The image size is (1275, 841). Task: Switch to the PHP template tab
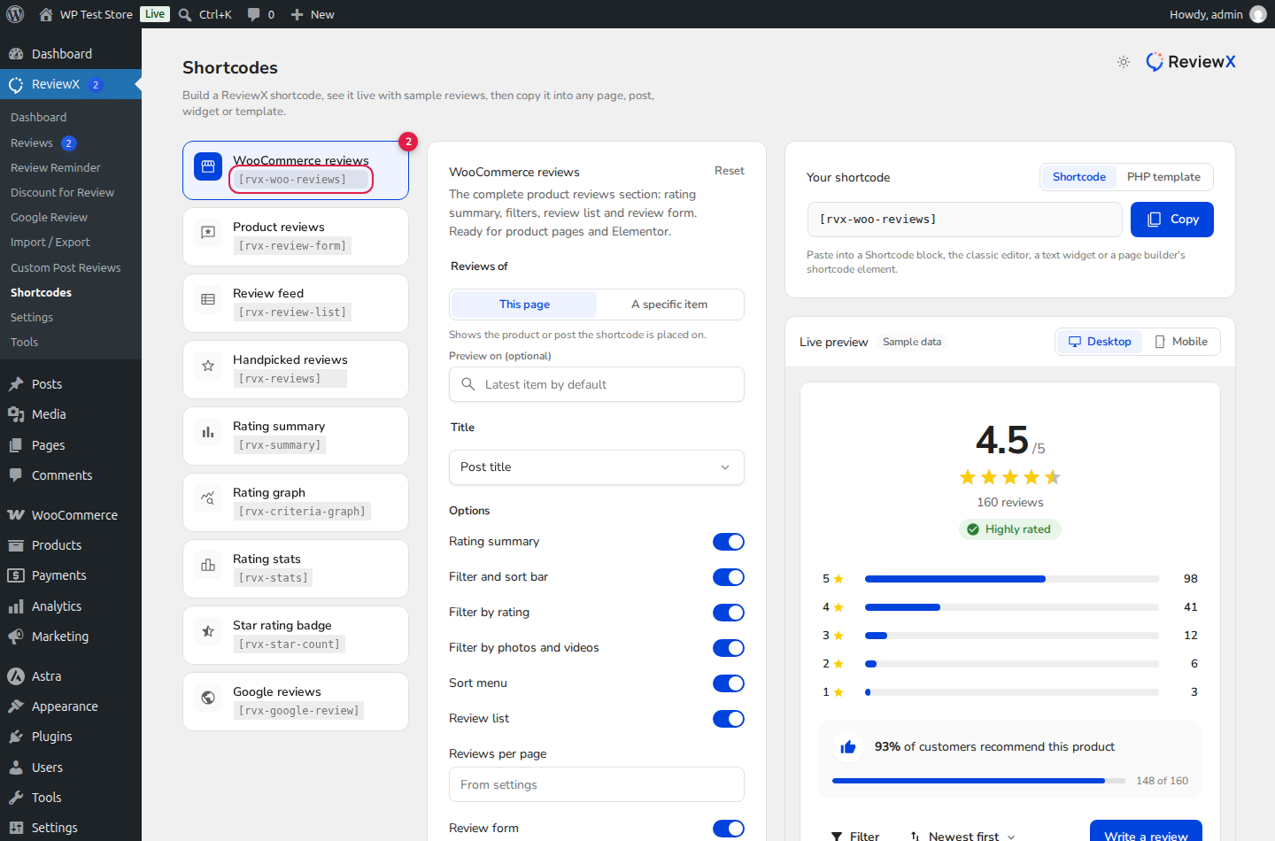click(x=1163, y=177)
